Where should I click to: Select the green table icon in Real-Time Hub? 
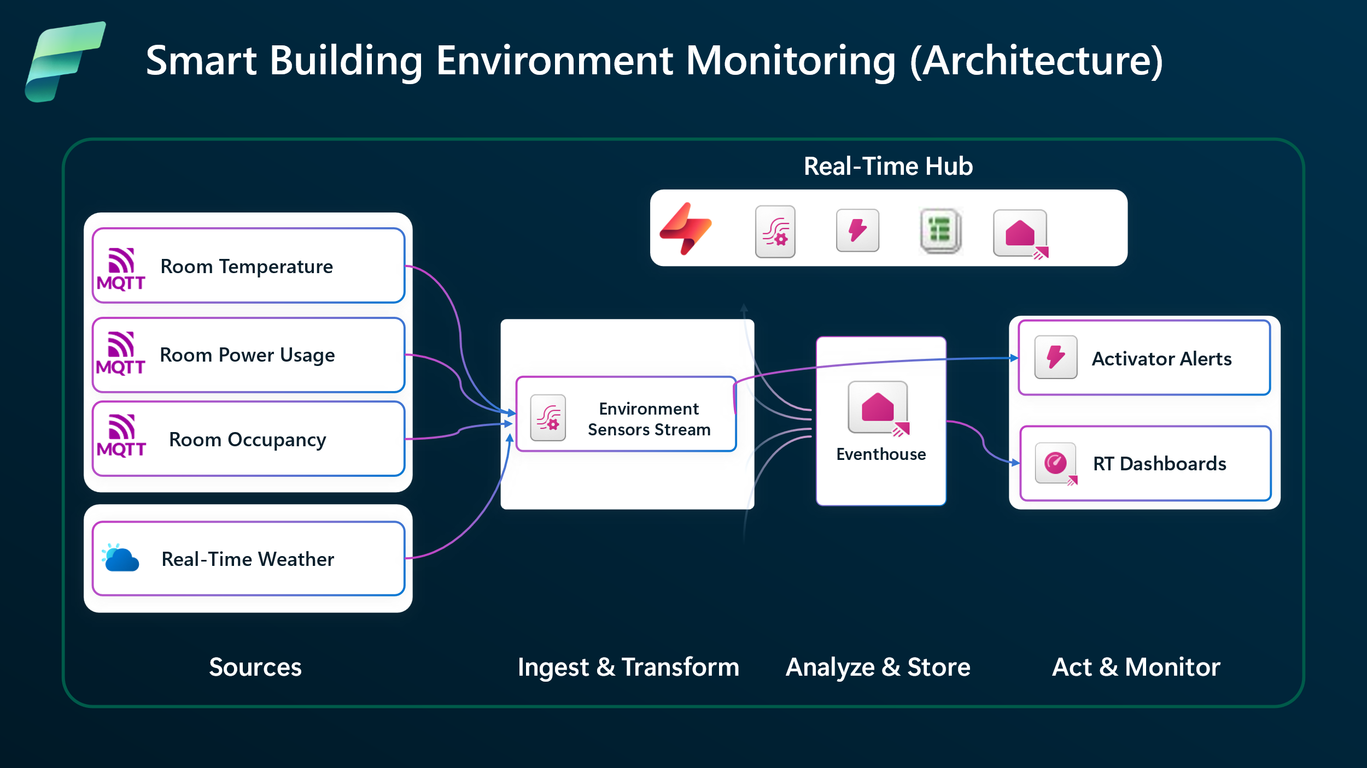(940, 231)
